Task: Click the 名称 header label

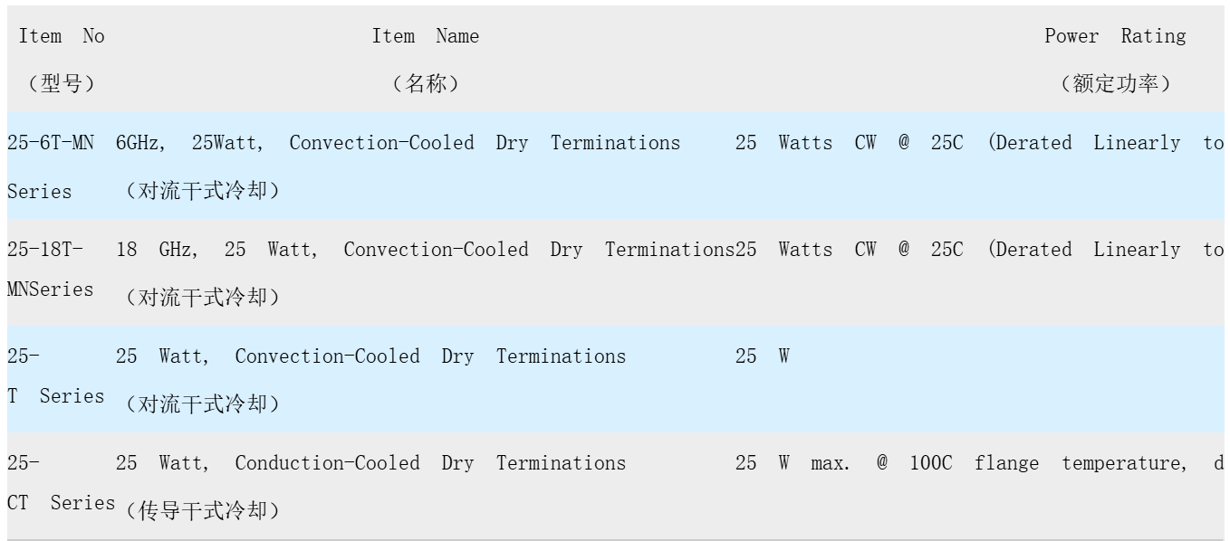Action: 426,84
